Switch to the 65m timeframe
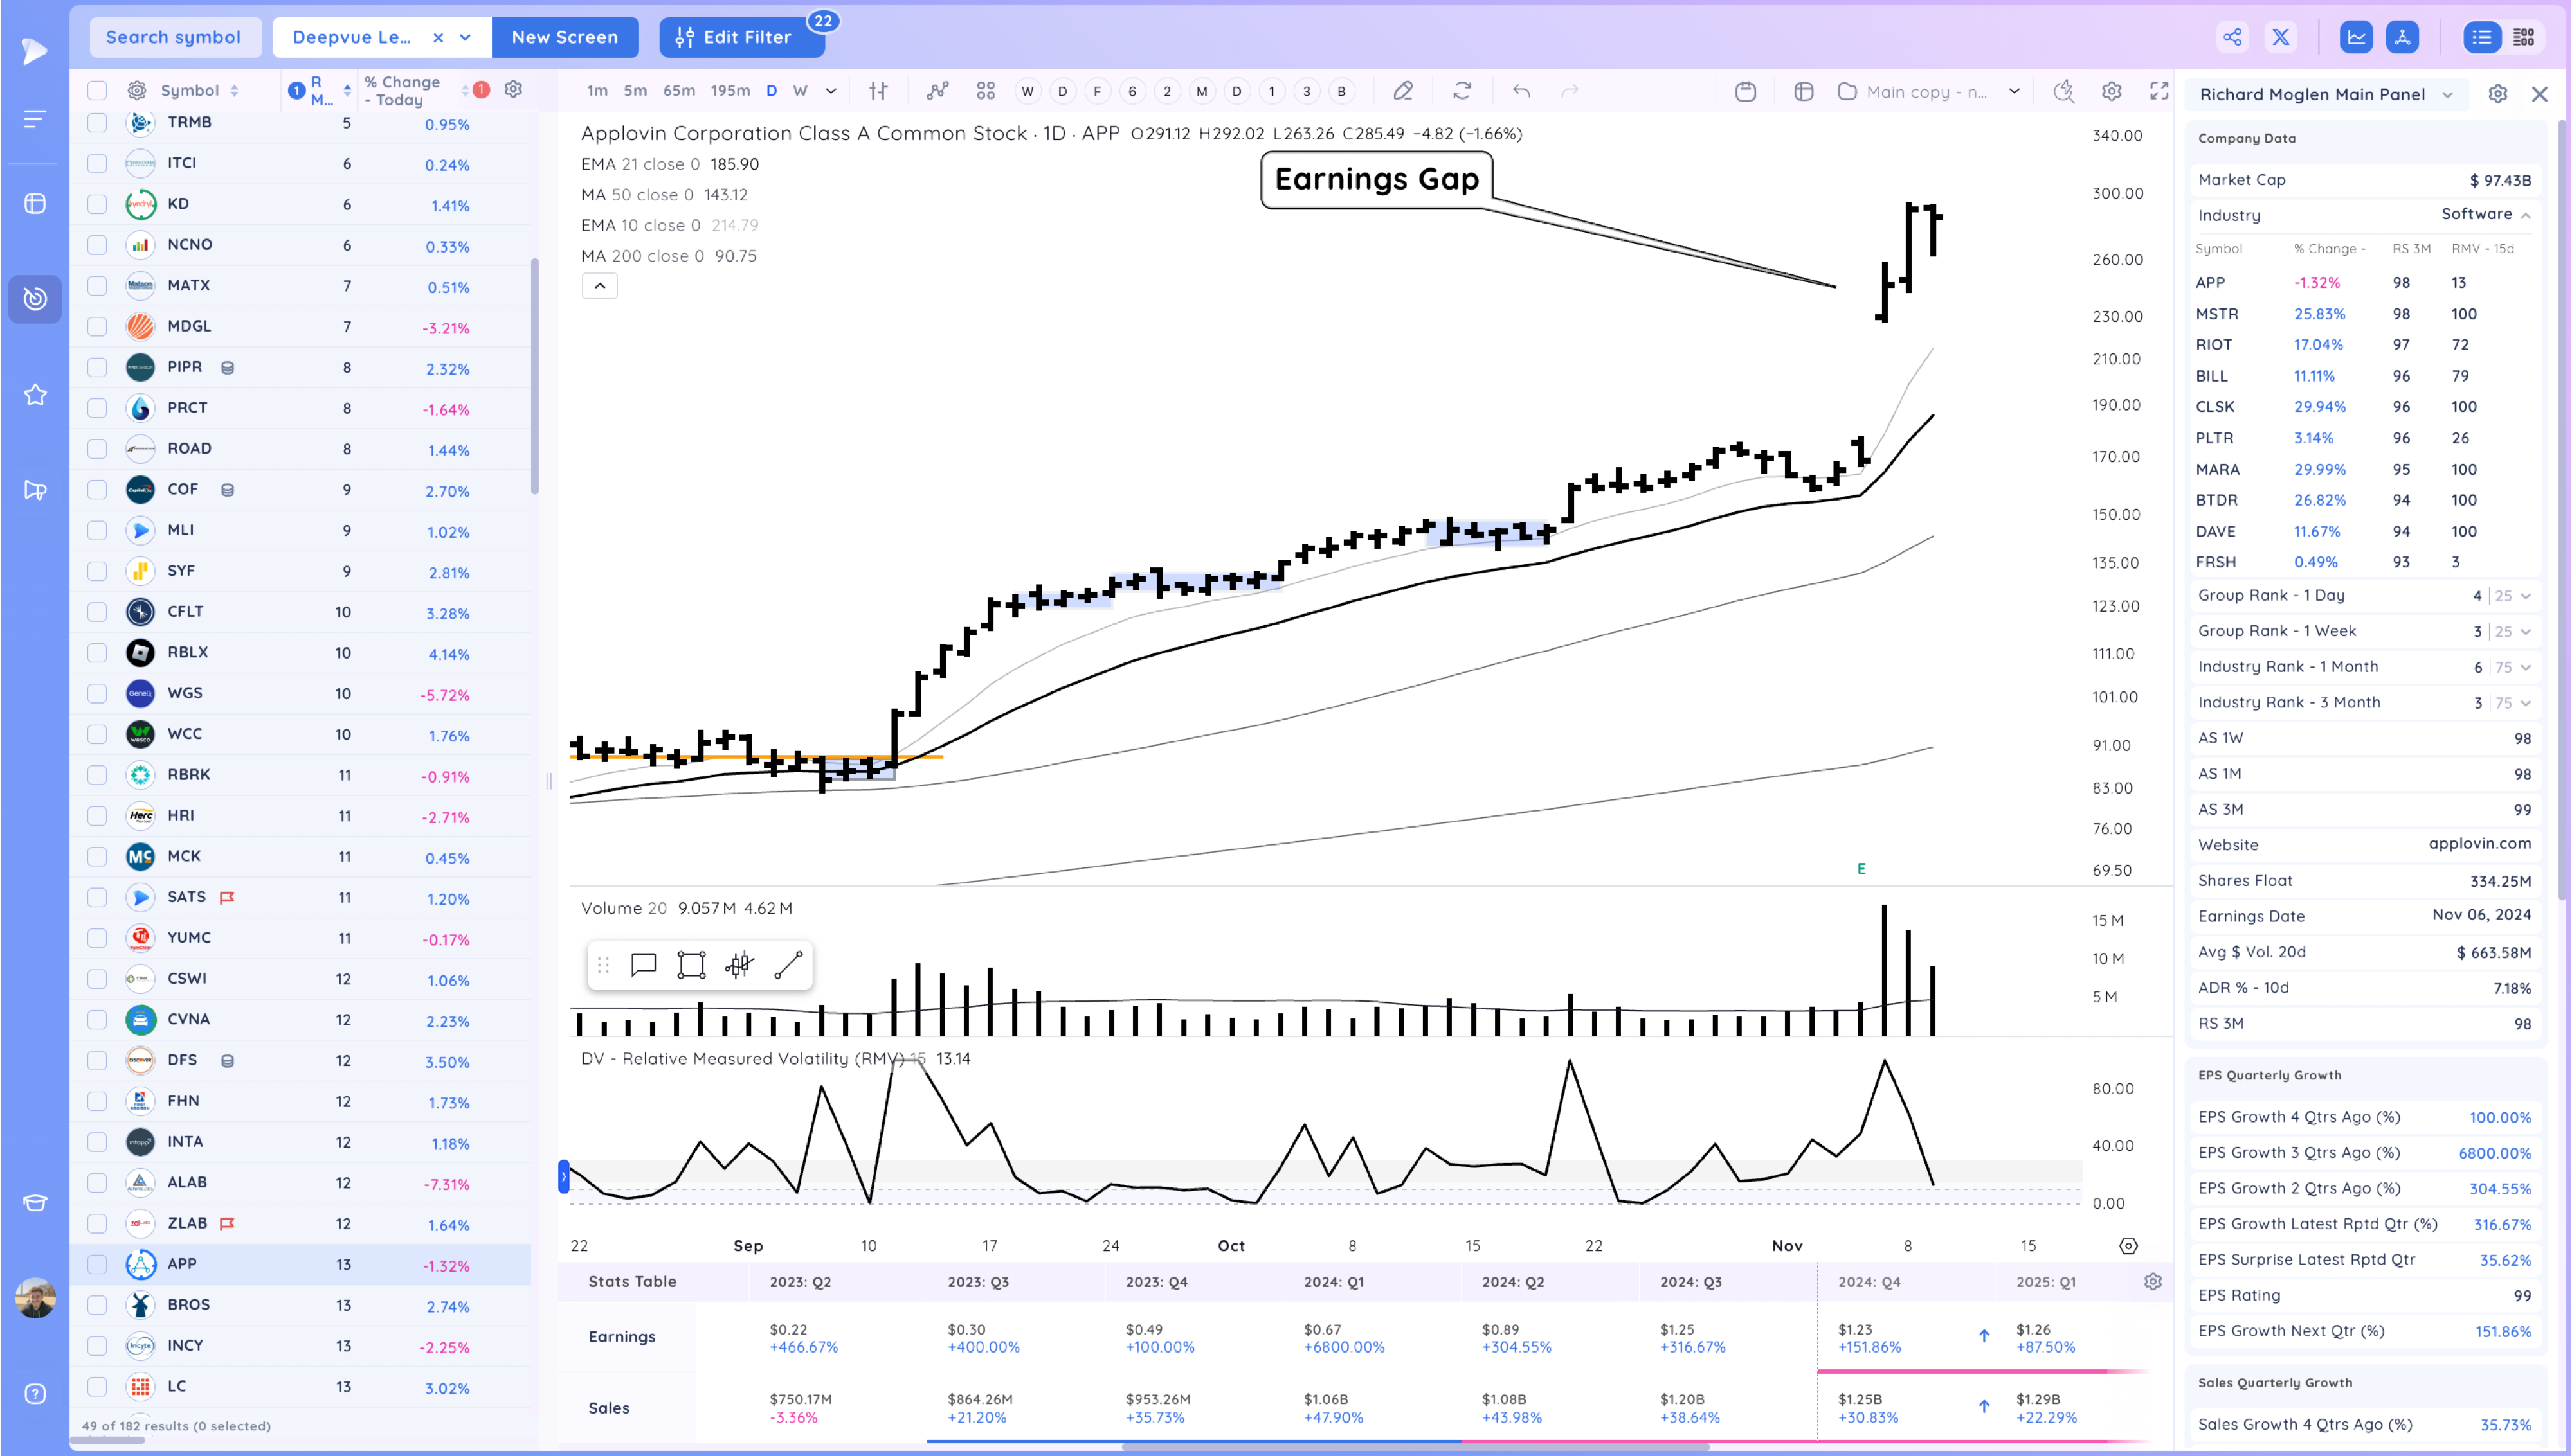The image size is (2572, 1456). pos(678,91)
